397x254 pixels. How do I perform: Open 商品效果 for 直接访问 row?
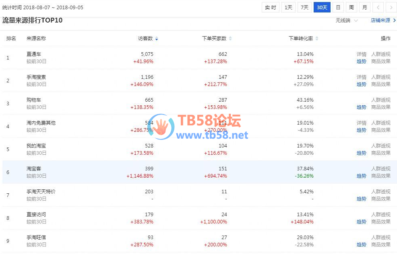pyautogui.click(x=381, y=222)
